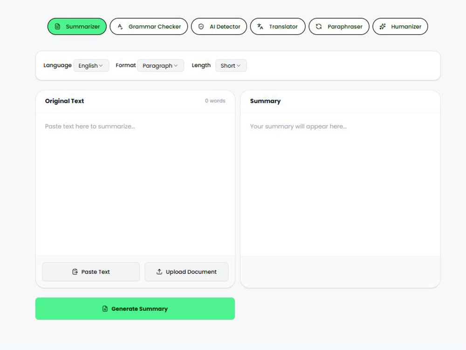The width and height of the screenshot is (466, 350).
Task: Click the Translator language icon
Action: [260, 27]
